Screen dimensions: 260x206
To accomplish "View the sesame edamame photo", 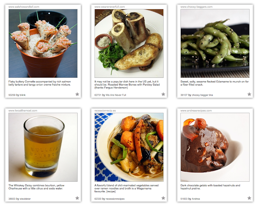I will tap(215, 43).
